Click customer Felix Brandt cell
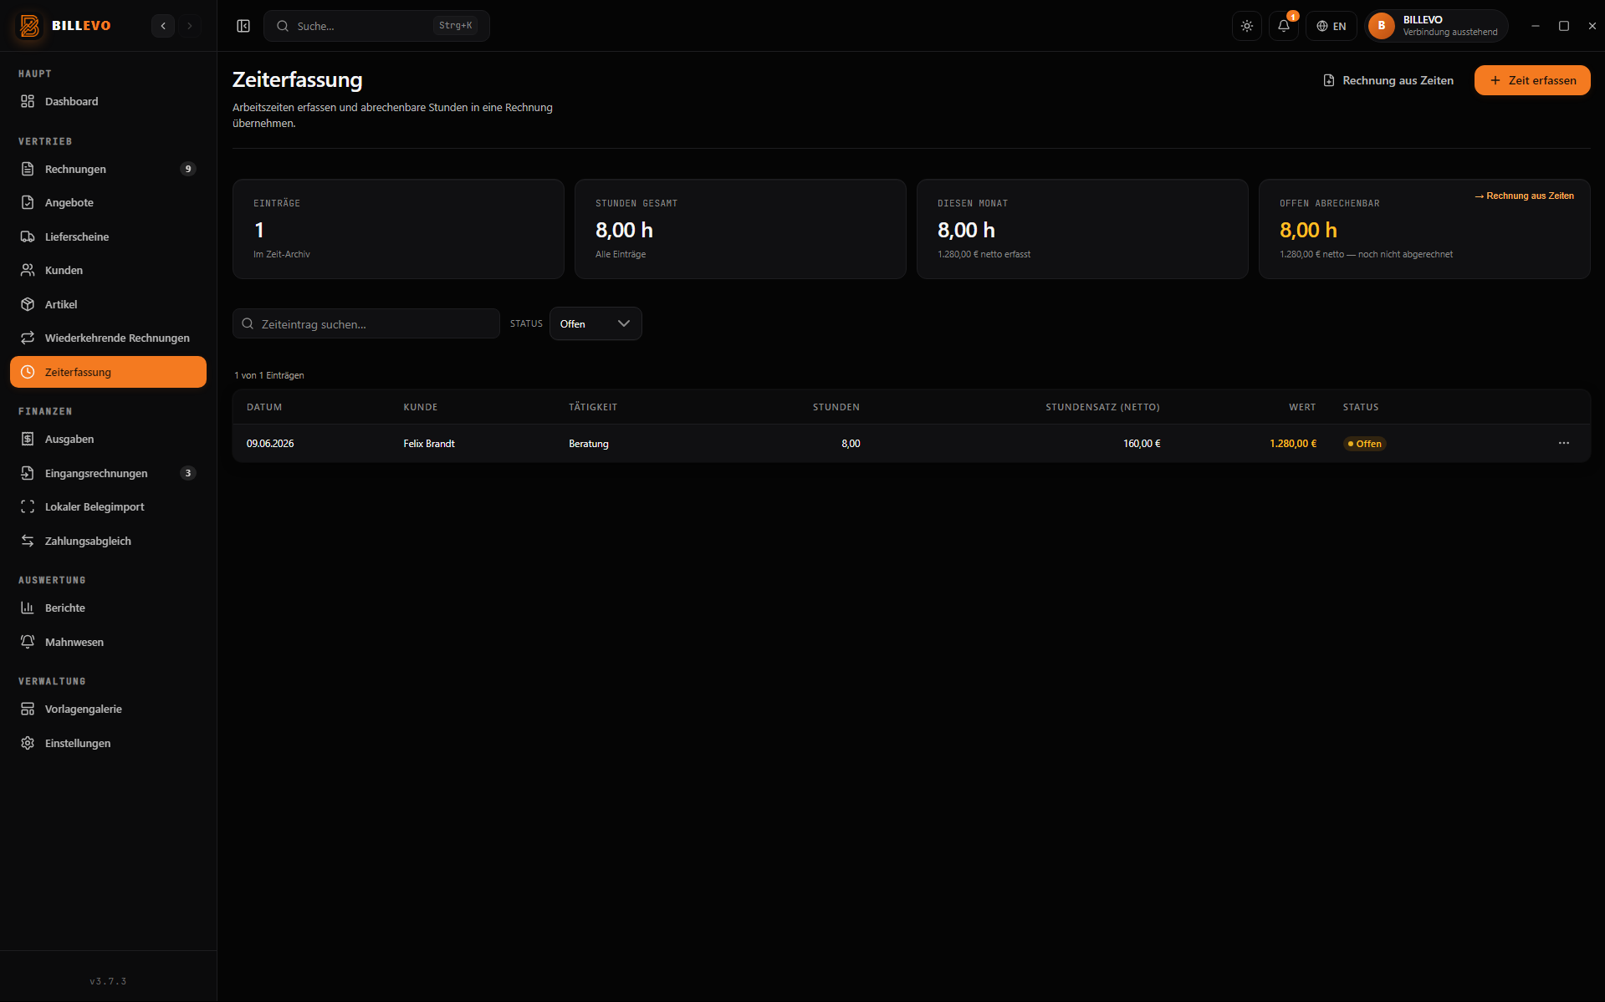 [x=429, y=444]
